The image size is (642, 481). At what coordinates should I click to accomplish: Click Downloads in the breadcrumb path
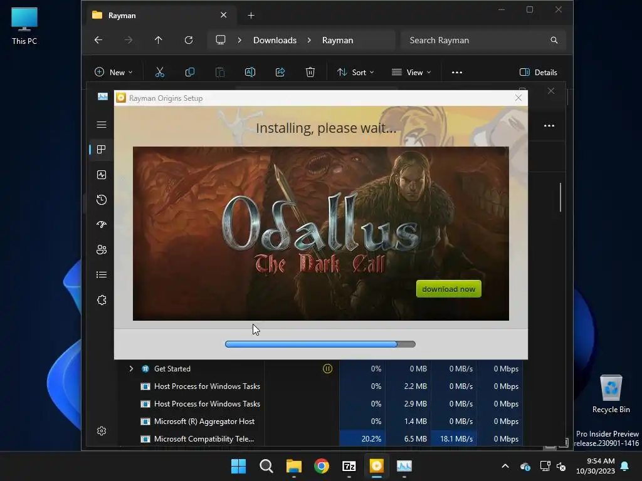coord(275,40)
